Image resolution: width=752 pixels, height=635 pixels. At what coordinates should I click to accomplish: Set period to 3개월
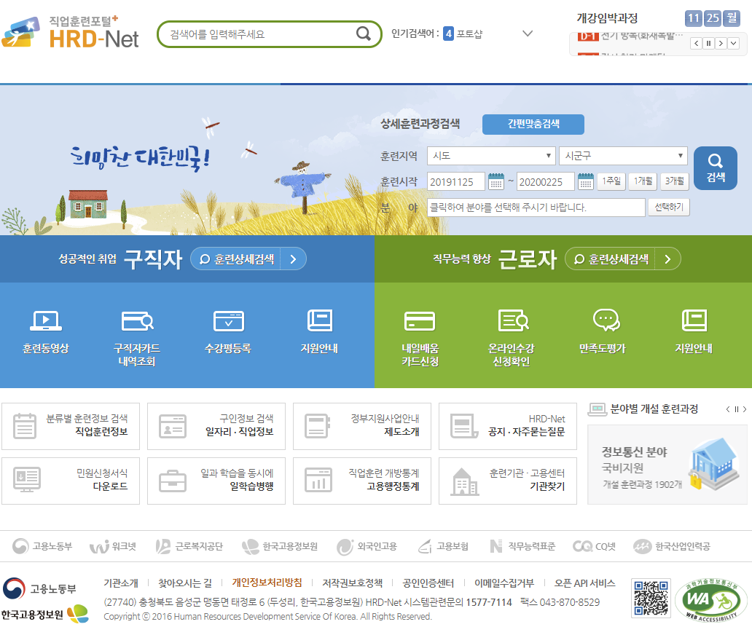[x=674, y=181]
